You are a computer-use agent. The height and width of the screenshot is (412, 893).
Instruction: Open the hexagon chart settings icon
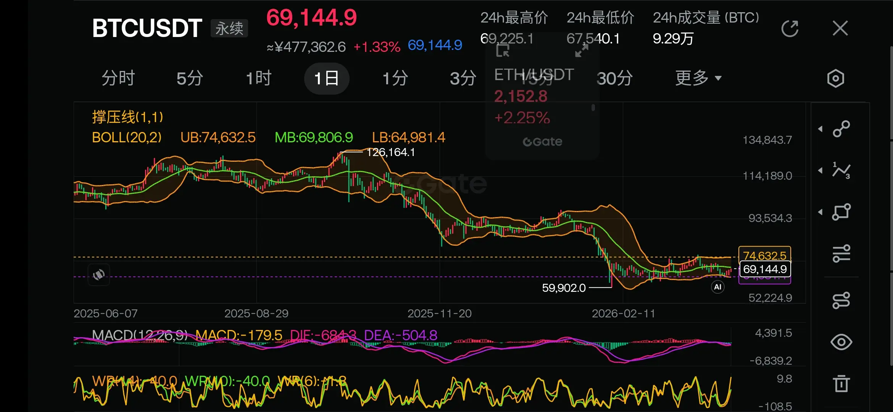(x=835, y=79)
